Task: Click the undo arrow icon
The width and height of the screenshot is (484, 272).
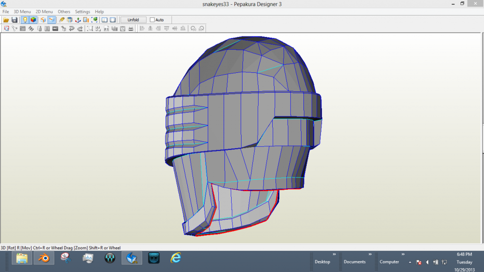Action: tap(72, 28)
